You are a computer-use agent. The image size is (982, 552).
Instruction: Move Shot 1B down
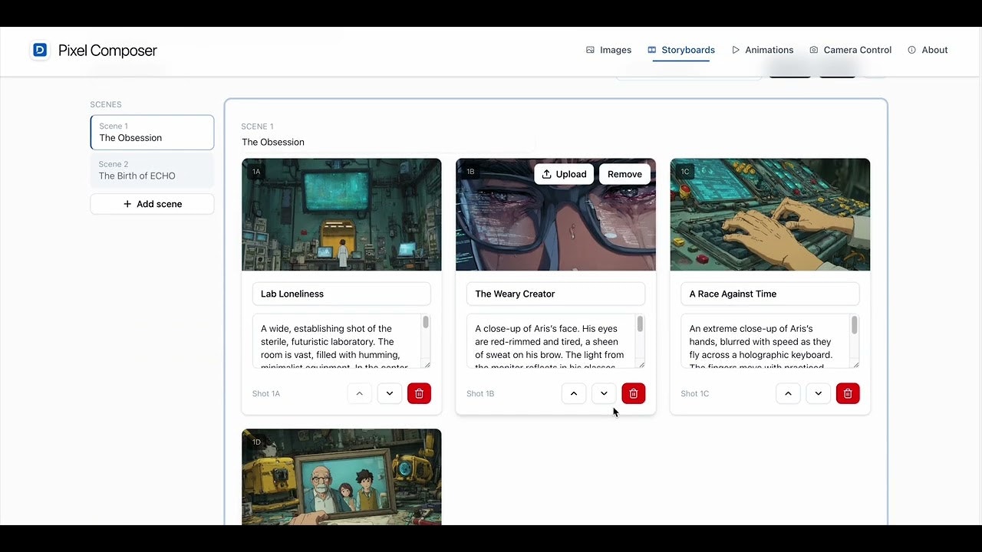click(604, 393)
